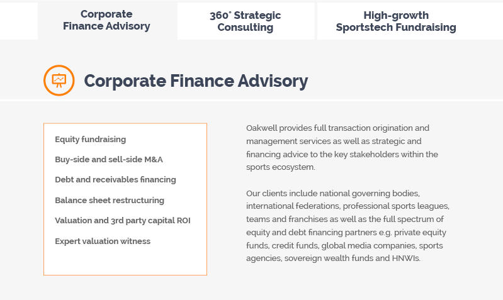The height and width of the screenshot is (300, 503).
Task: Click the text sports ecosystem in description
Action: [x=280, y=167]
